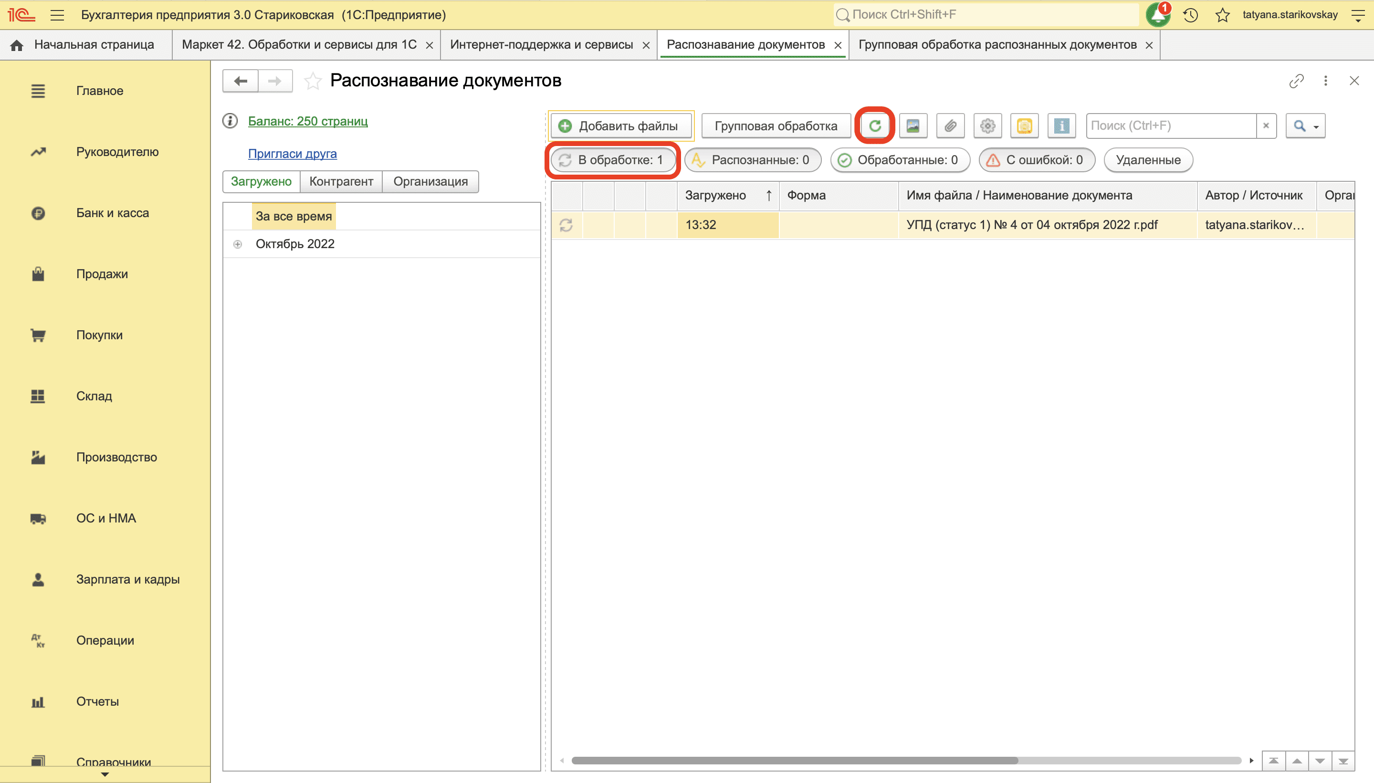Click the Добавить файлы button
This screenshot has width=1374, height=783.
pos(620,126)
